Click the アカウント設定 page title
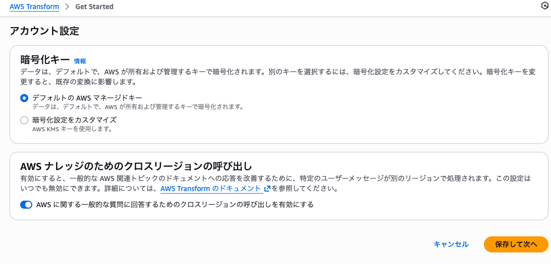 [44, 31]
